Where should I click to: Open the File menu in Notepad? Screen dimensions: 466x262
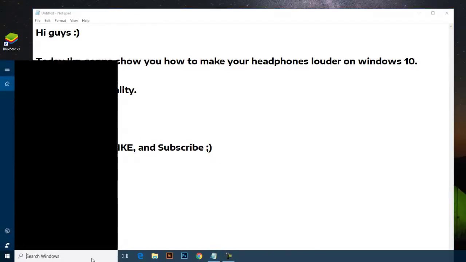[x=37, y=21]
